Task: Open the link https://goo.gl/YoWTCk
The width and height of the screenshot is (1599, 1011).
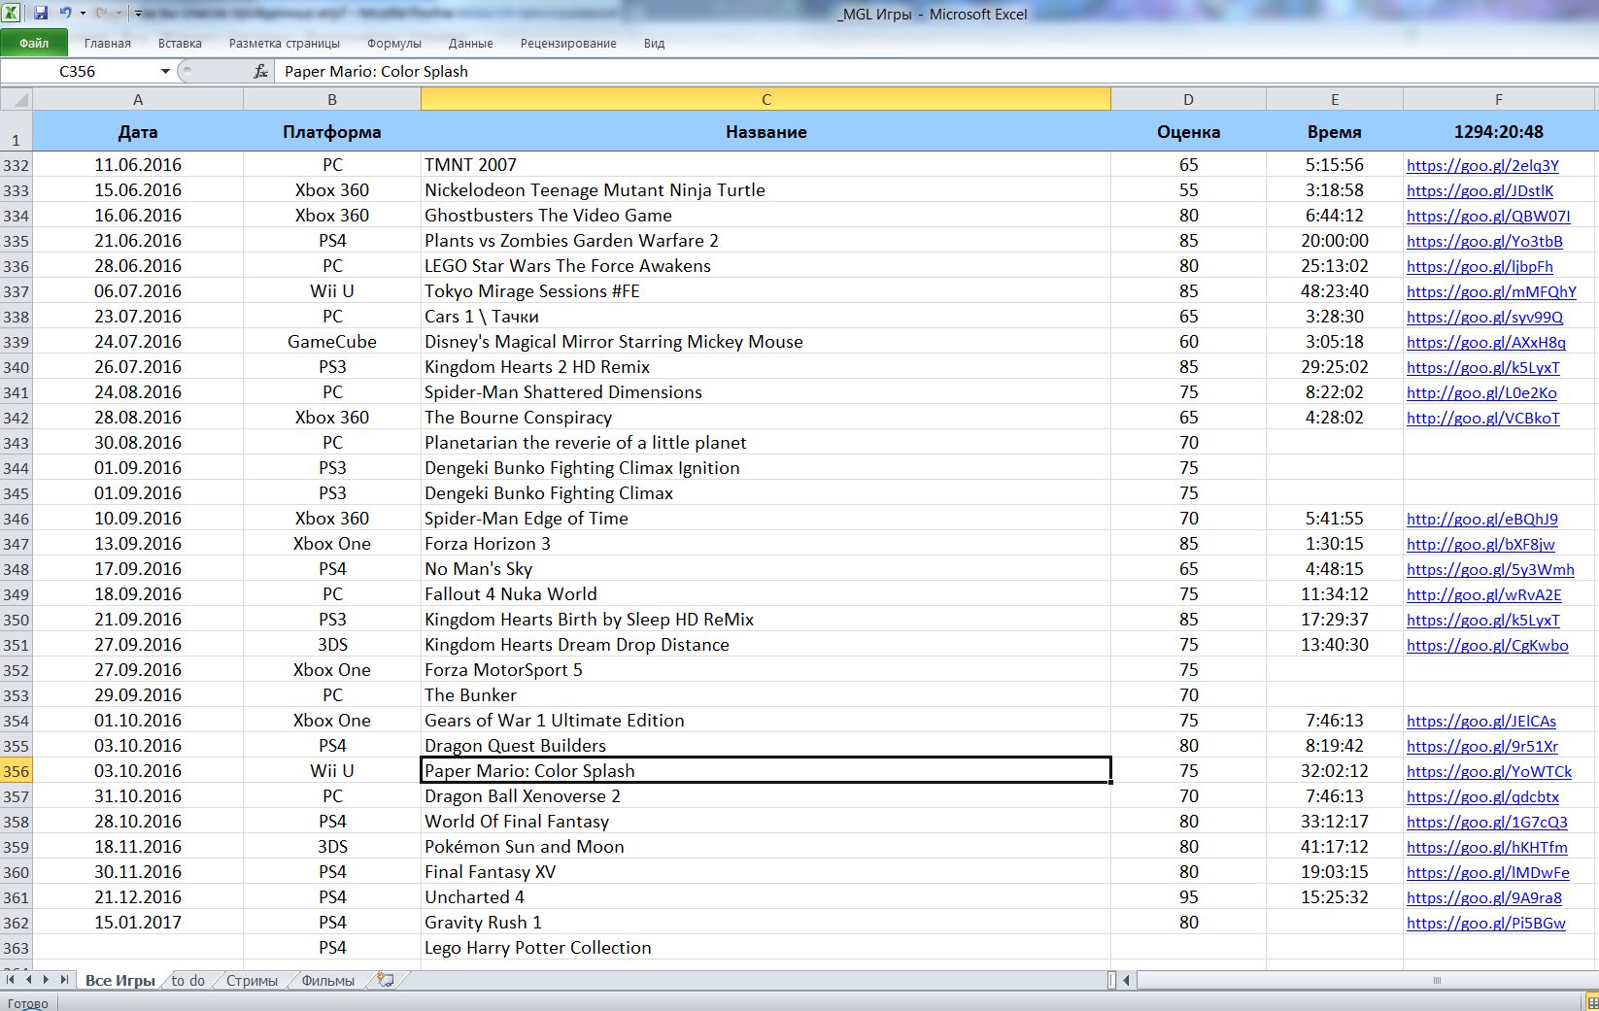Action: tap(1489, 771)
